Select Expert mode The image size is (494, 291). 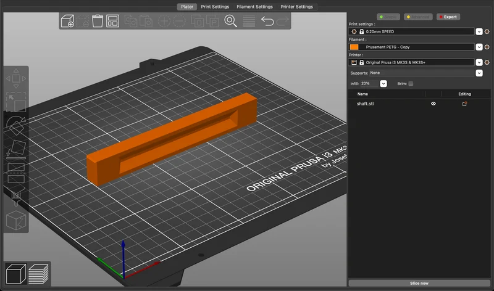pyautogui.click(x=448, y=17)
